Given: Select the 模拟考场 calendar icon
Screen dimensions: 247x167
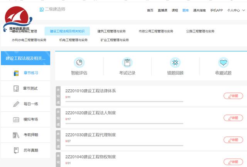Looking at the screenshot, I should [16, 119].
